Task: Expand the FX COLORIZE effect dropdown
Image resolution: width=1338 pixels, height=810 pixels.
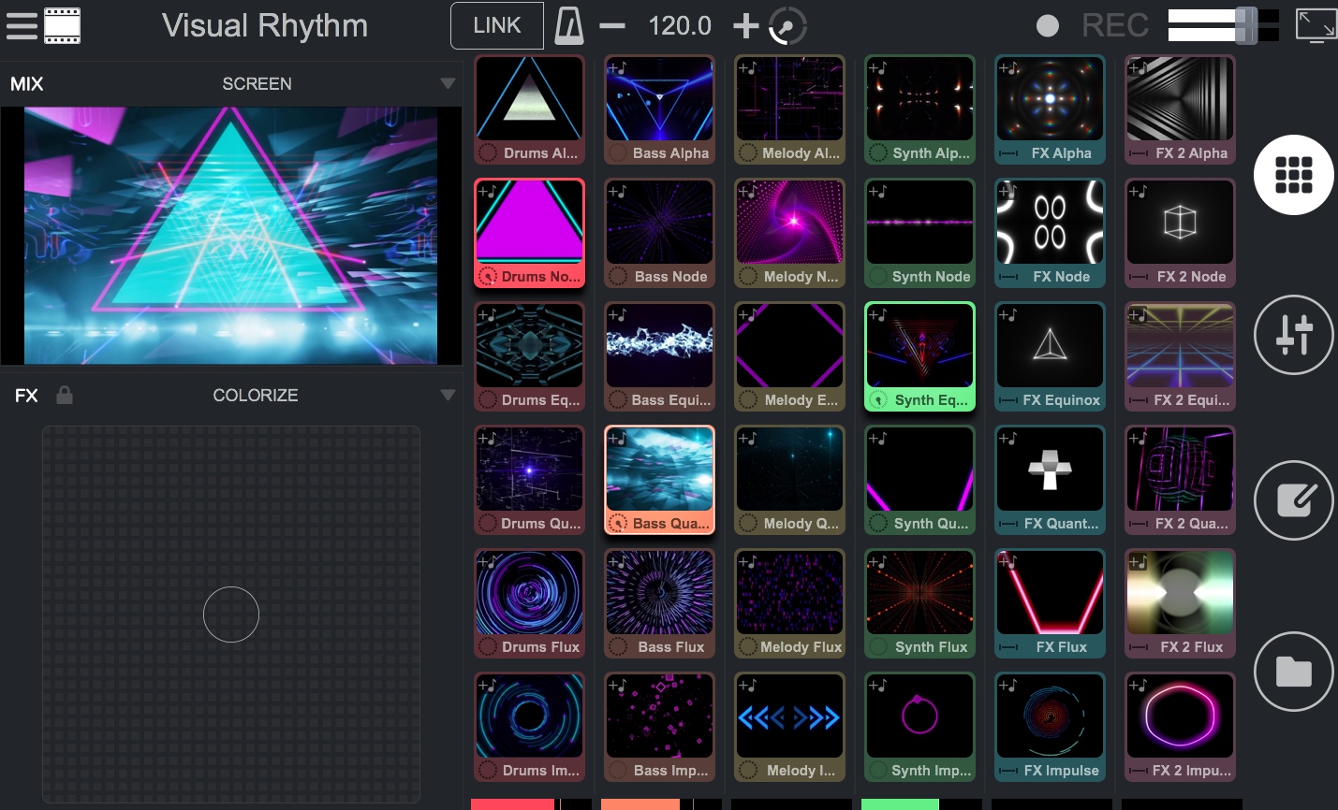Action: pos(448,395)
